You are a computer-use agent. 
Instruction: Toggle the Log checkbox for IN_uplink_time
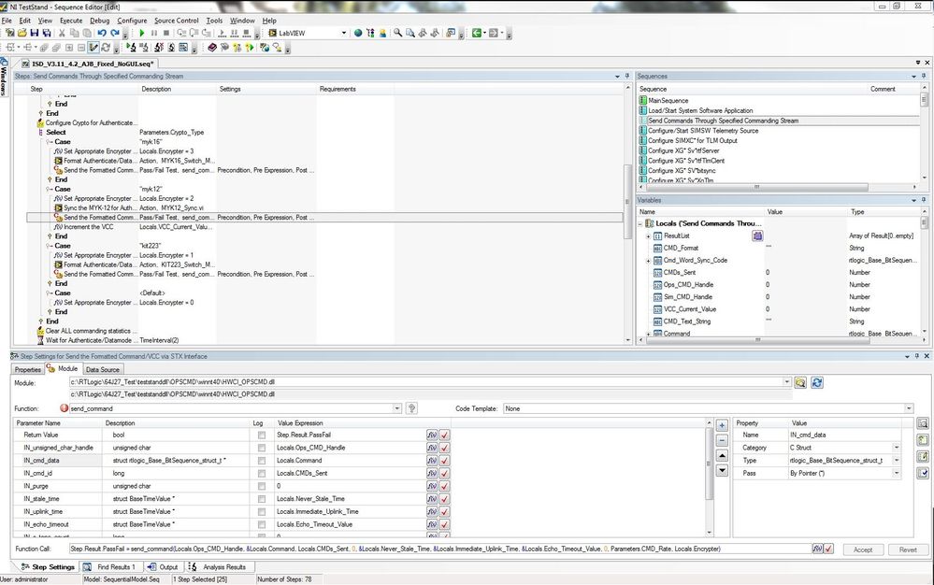pyautogui.click(x=262, y=512)
